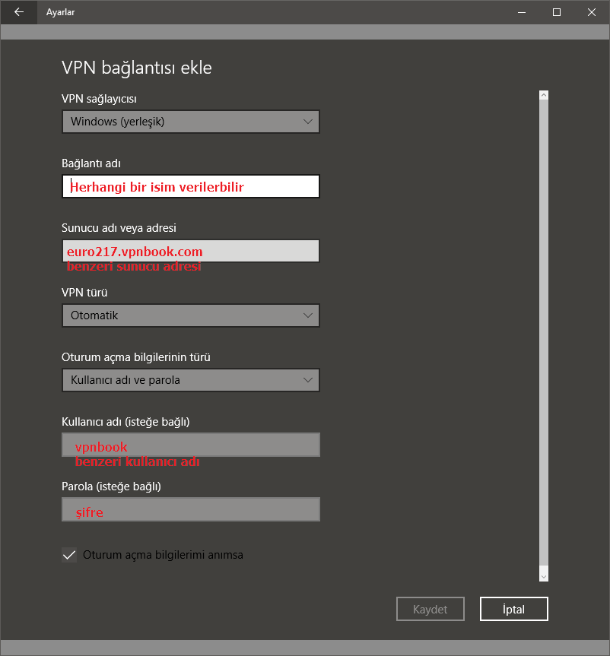
Task: Click the scrollbar up arrow
Action: (x=544, y=95)
